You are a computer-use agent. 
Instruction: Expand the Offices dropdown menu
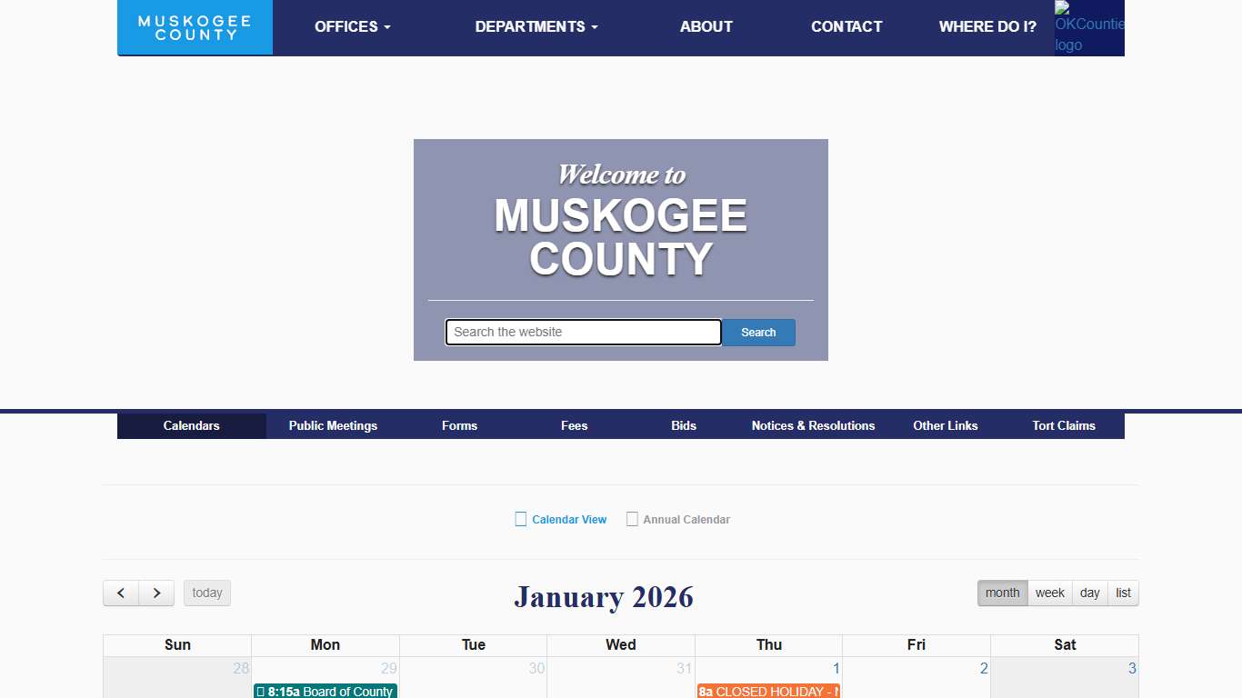click(x=352, y=27)
